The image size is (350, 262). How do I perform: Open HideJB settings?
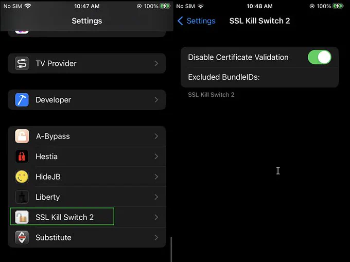(87, 177)
